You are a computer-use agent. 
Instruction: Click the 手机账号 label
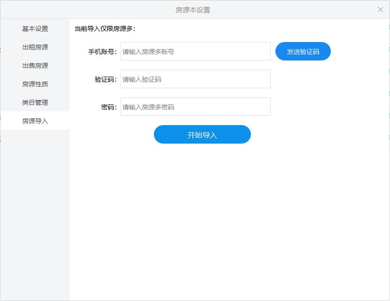click(x=103, y=52)
